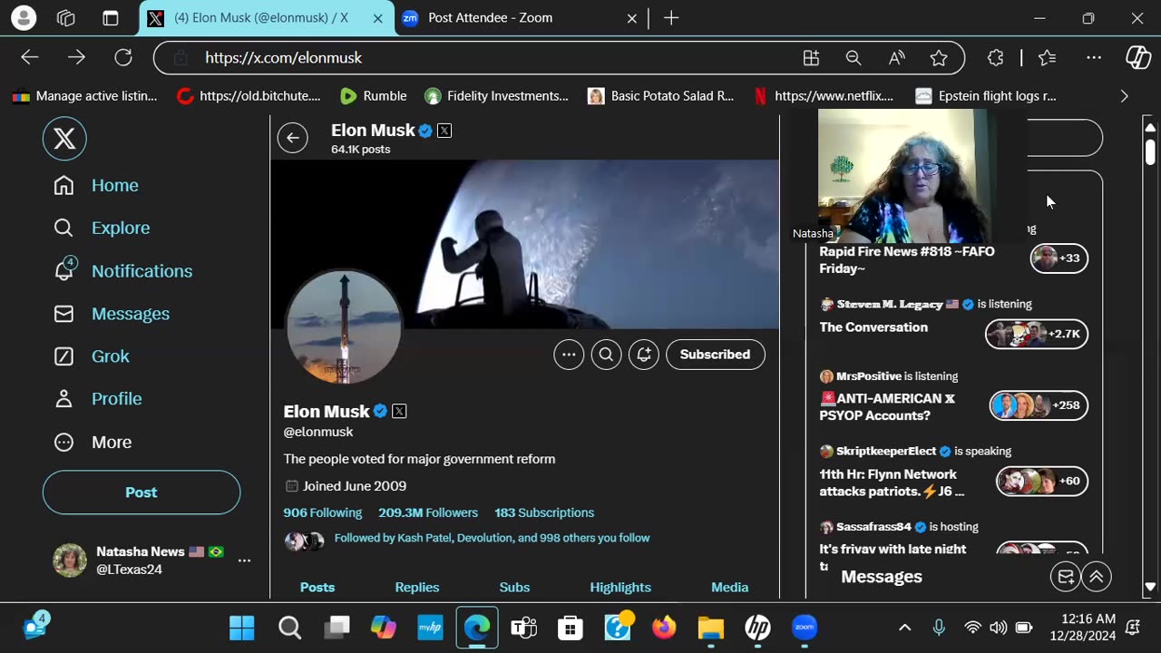1161x653 pixels.
Task: Open Edge Settings and more menu
Action: point(1094,57)
